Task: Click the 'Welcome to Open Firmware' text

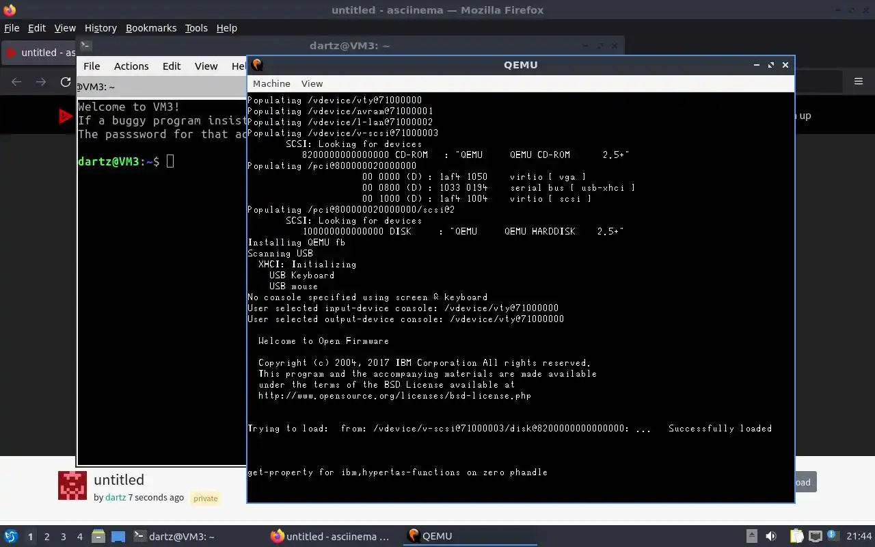Action: (x=323, y=341)
